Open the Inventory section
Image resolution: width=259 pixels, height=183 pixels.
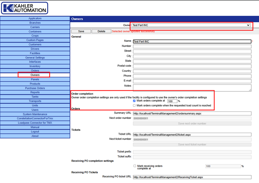[x=35, y=66]
